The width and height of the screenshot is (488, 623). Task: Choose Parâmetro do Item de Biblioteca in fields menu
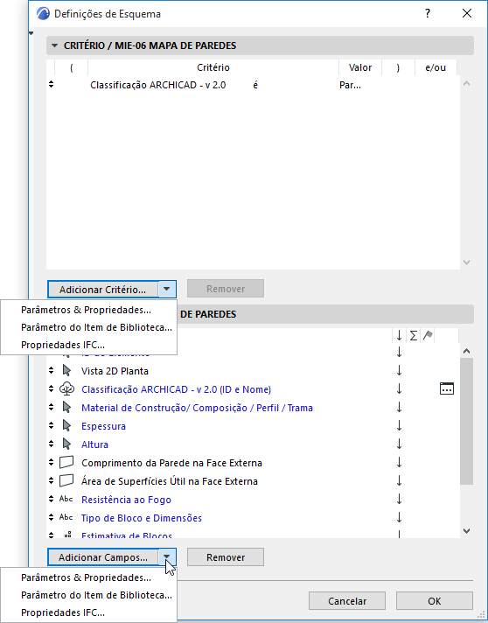[96, 595]
